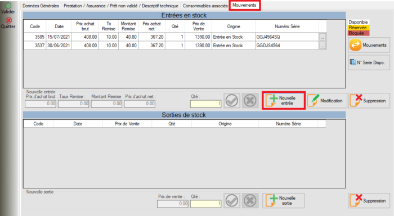Click the Numéro Série header in Sorties
394x216 pixels.
coord(288,124)
